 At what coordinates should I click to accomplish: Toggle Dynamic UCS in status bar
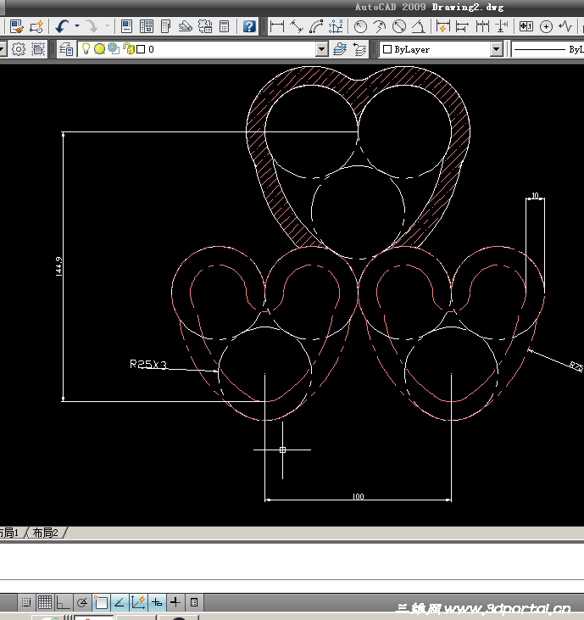pyautogui.click(x=138, y=602)
